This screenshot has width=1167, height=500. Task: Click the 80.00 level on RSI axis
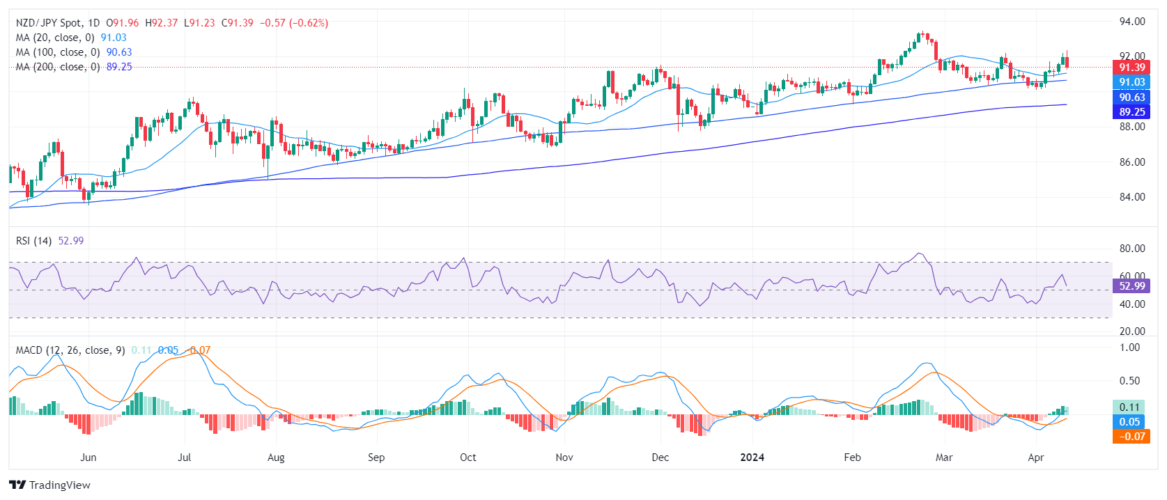pyautogui.click(x=1131, y=249)
